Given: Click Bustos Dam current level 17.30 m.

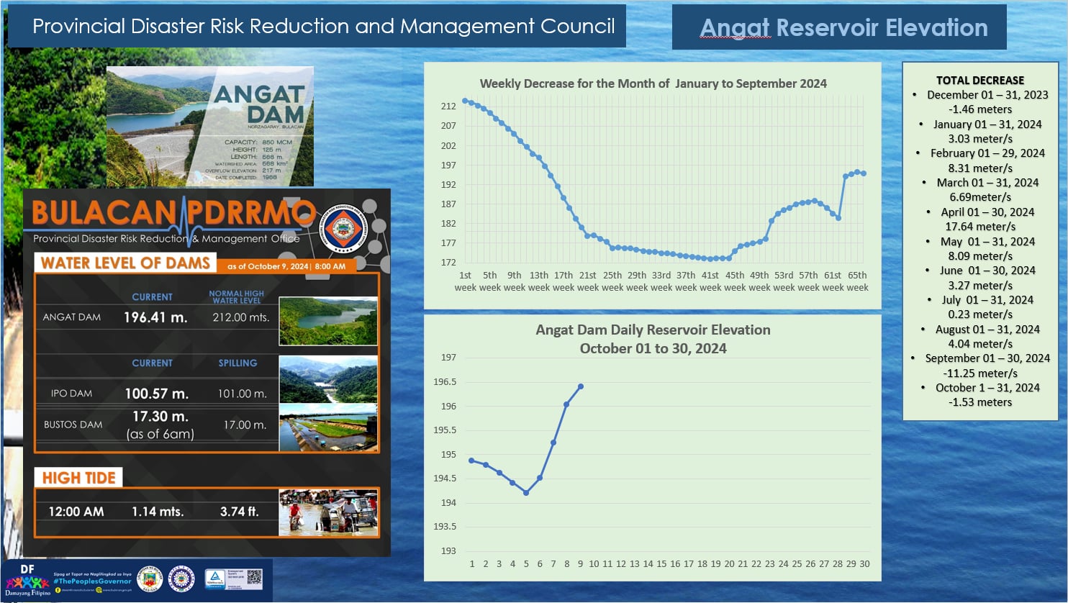Looking at the screenshot, I should point(160,417).
